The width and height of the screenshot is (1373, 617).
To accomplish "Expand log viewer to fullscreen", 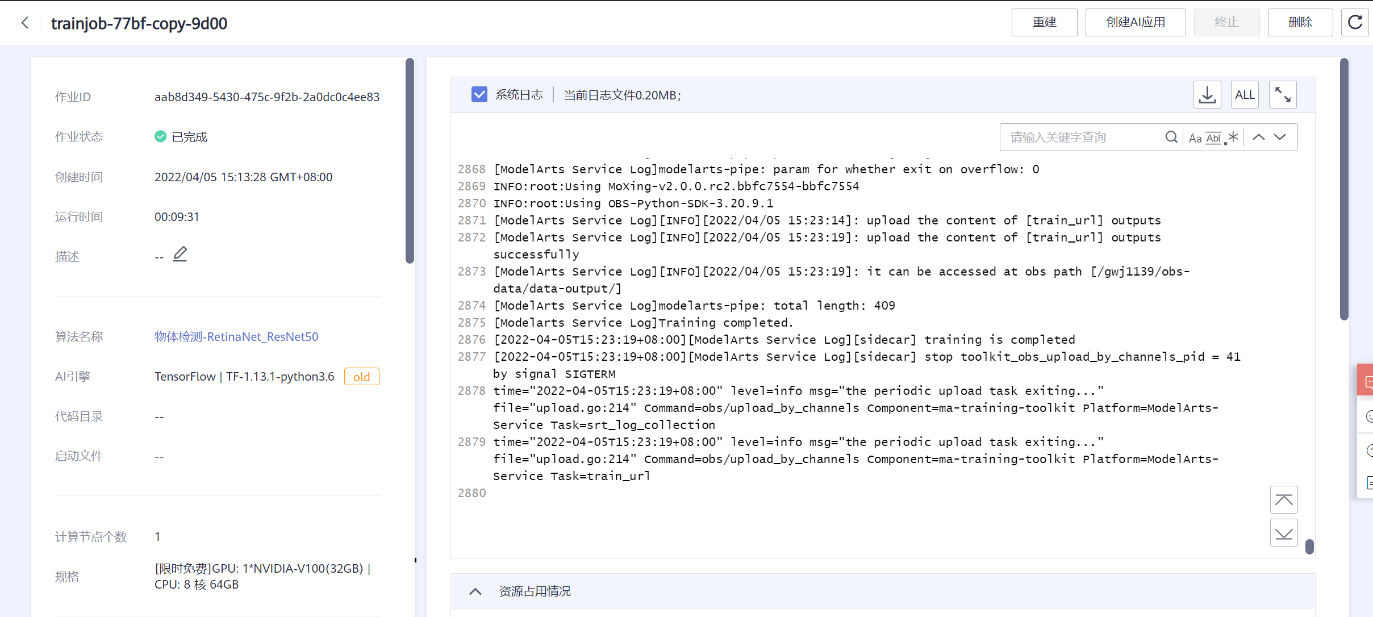I will pyautogui.click(x=1283, y=95).
